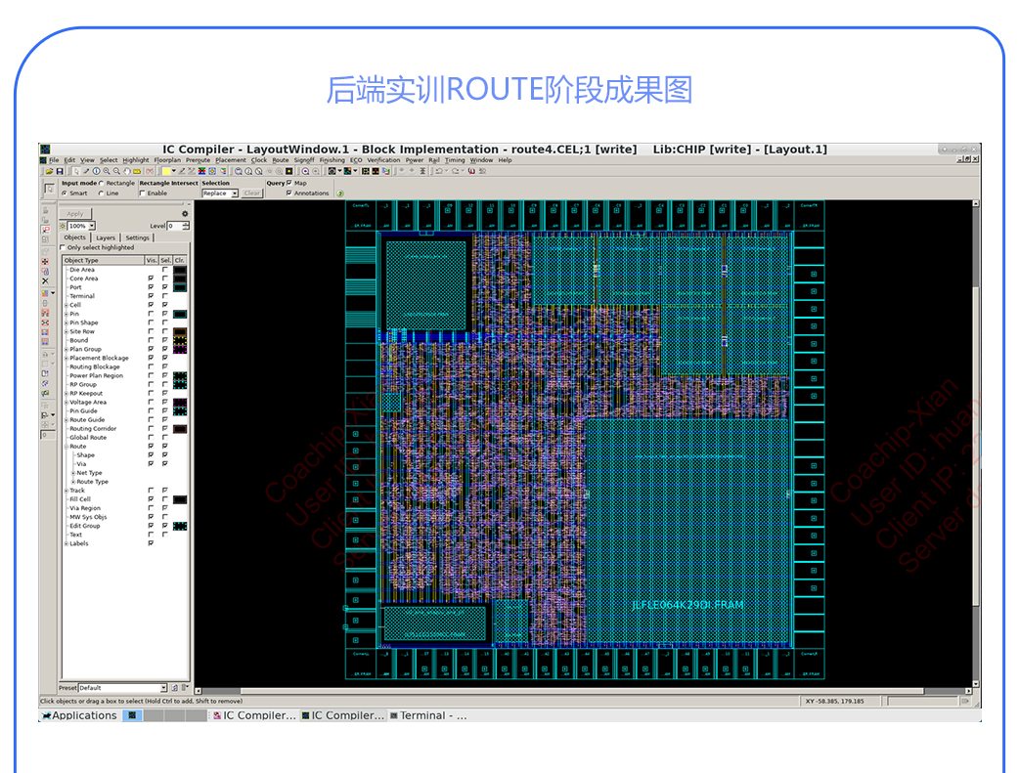The height and width of the screenshot is (773, 1019).
Task: Click the color swatch for Edit Group
Action: click(180, 526)
